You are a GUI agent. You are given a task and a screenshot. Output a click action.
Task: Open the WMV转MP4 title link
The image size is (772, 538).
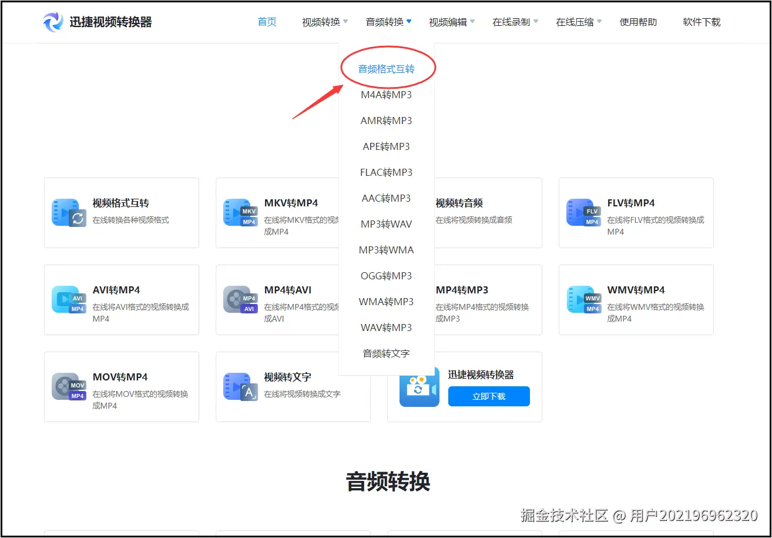click(636, 290)
